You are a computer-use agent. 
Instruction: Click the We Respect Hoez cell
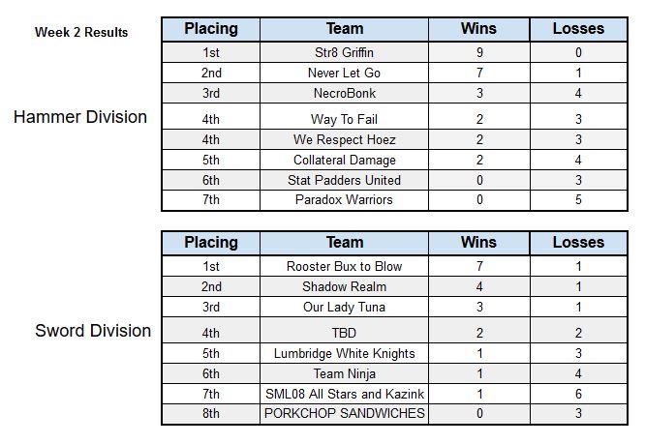point(345,139)
